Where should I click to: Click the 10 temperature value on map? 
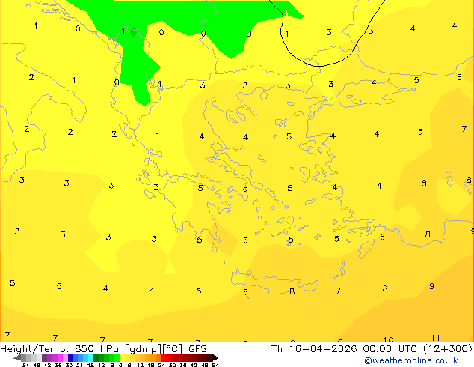point(388,339)
